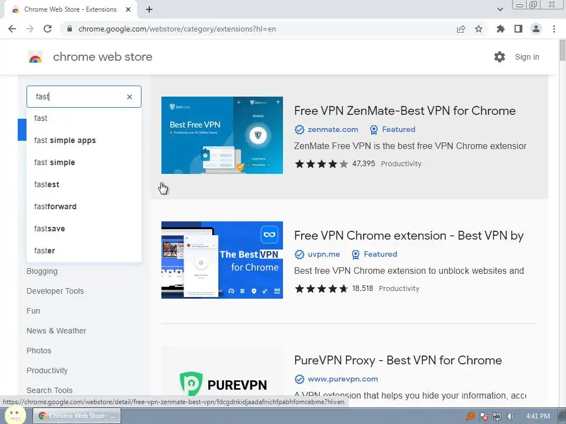Open uVPN Best VPN for Chrome thumbnail

[222, 260]
